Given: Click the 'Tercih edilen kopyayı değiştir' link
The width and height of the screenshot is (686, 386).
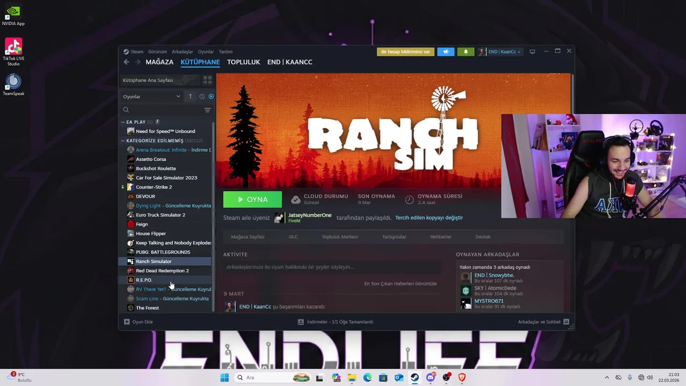Looking at the screenshot, I should (429, 218).
